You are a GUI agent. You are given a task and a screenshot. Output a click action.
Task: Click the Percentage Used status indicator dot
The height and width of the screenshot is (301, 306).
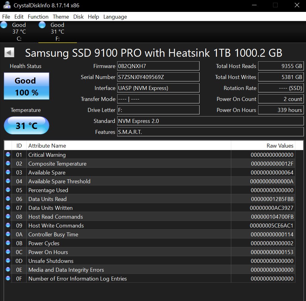tap(8, 190)
